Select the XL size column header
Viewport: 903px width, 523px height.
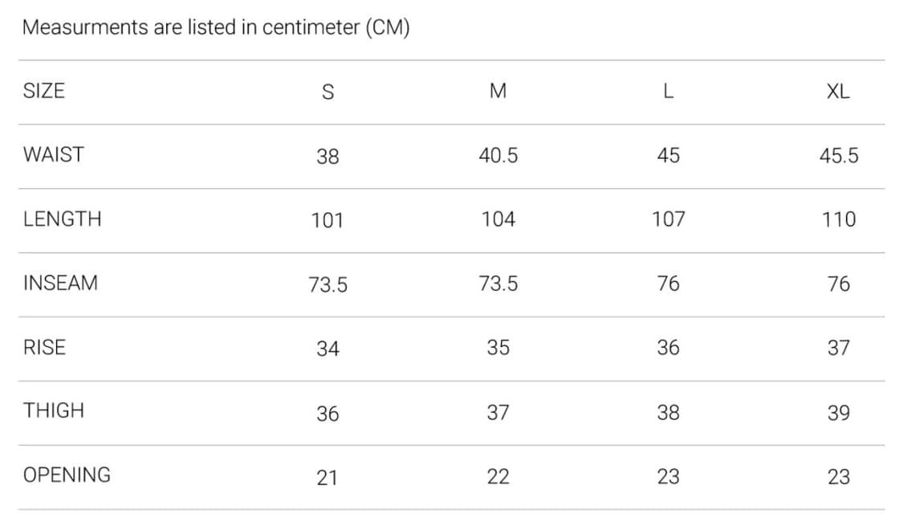coord(838,92)
